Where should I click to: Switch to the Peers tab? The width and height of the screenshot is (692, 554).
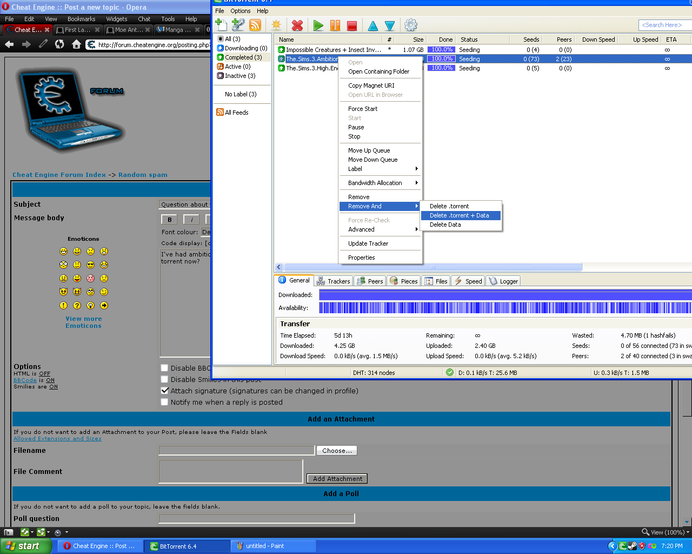click(370, 281)
